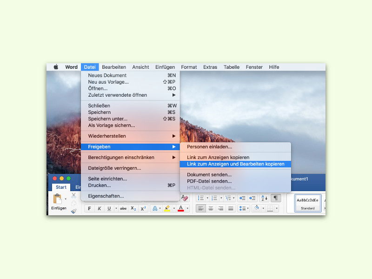
Task: Open the Bearbeiten menu
Action: (x=114, y=67)
